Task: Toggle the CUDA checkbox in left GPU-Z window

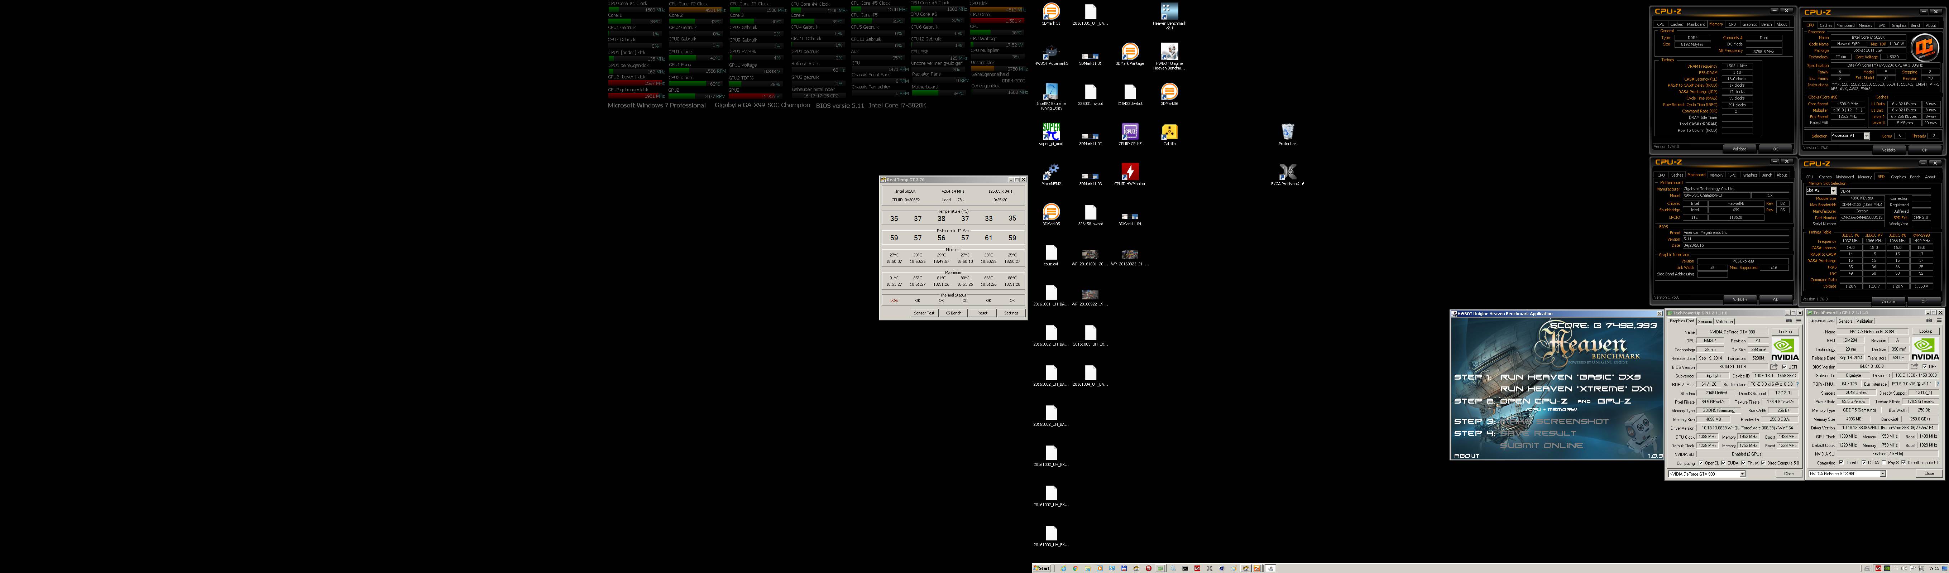Action: pyautogui.click(x=1724, y=463)
